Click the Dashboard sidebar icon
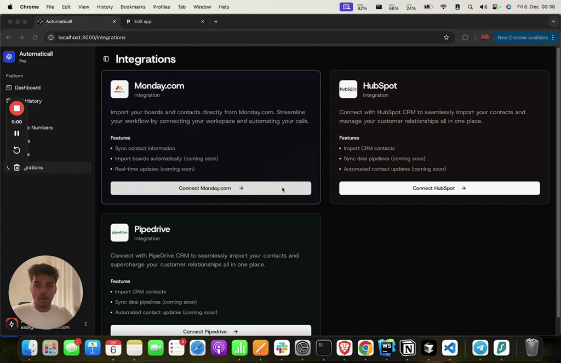The height and width of the screenshot is (363, 561). [x=9, y=87]
